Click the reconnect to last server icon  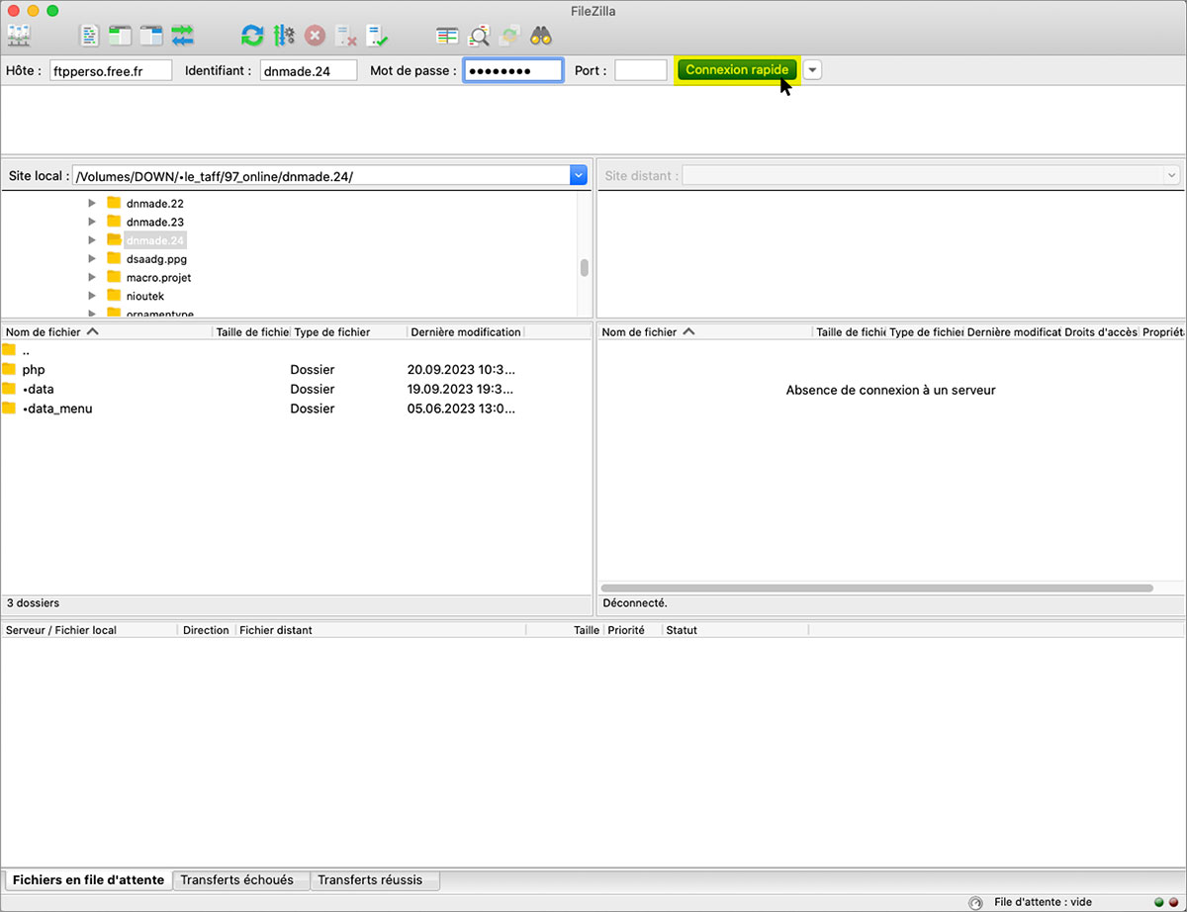(x=376, y=36)
